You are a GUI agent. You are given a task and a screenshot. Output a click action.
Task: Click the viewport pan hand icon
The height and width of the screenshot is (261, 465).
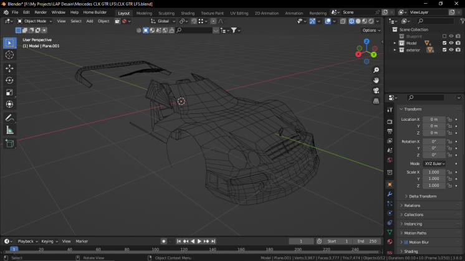[x=376, y=80]
